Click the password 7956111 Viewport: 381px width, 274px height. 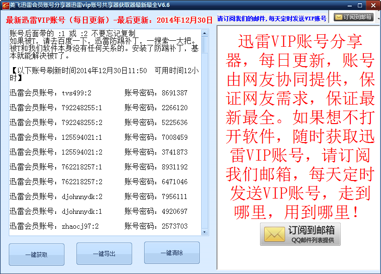175,197
